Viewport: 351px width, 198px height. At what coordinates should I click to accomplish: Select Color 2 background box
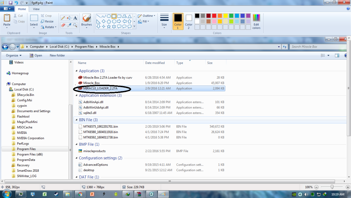(x=189, y=21)
